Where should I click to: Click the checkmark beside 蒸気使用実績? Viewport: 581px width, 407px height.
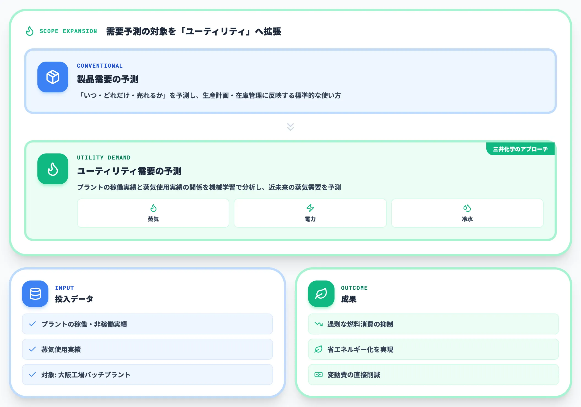click(x=32, y=349)
